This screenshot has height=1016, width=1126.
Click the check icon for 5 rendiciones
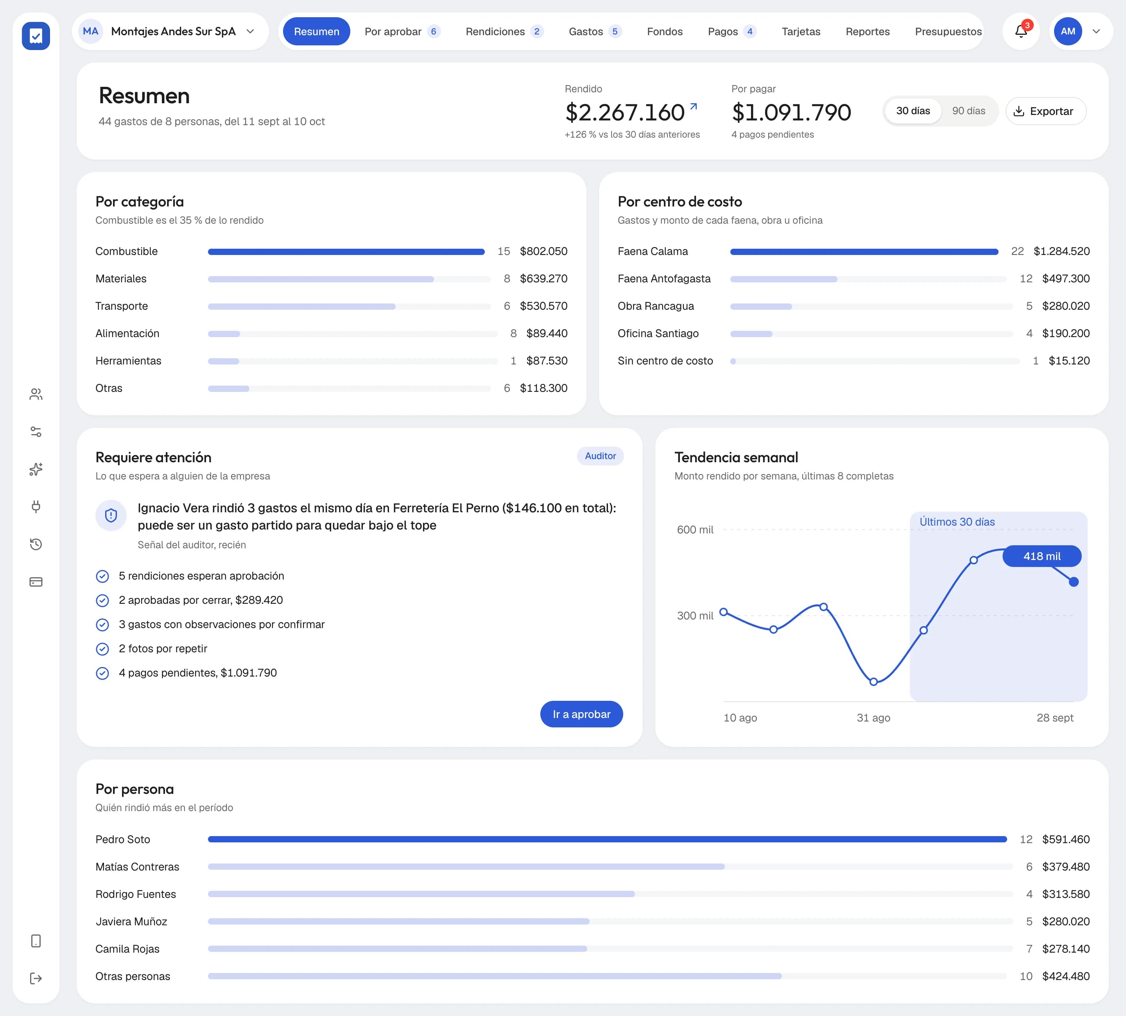103,576
